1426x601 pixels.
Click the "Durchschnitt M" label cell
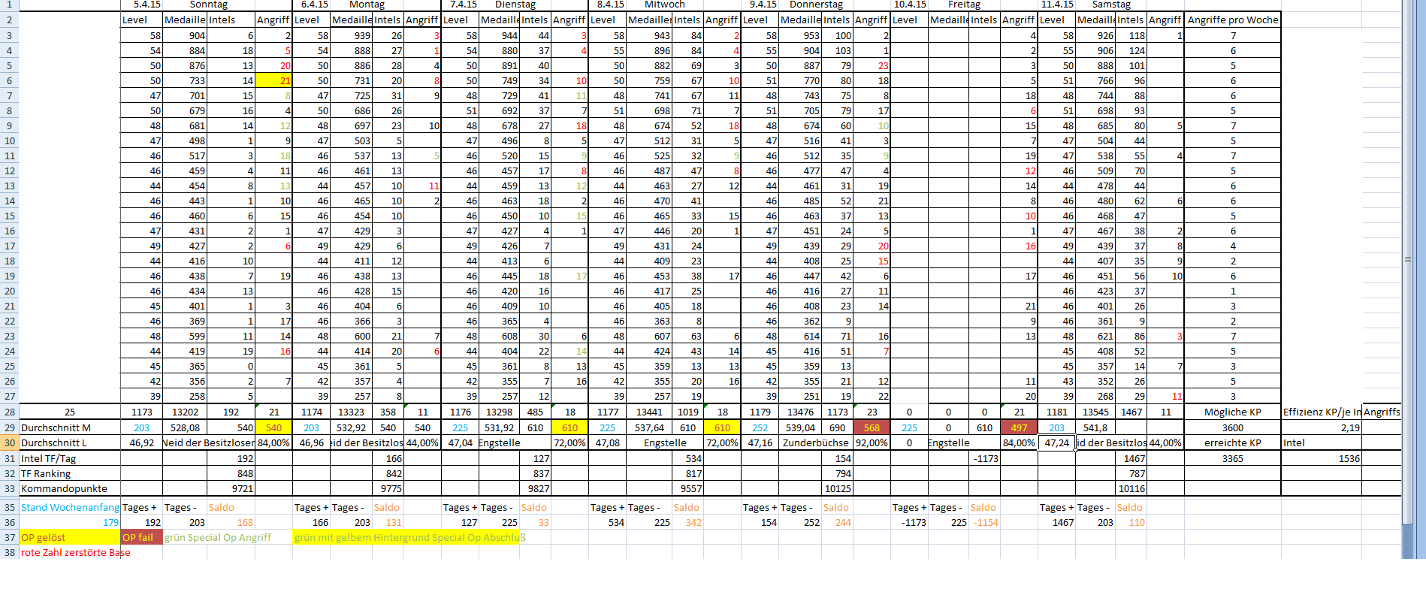pos(69,427)
